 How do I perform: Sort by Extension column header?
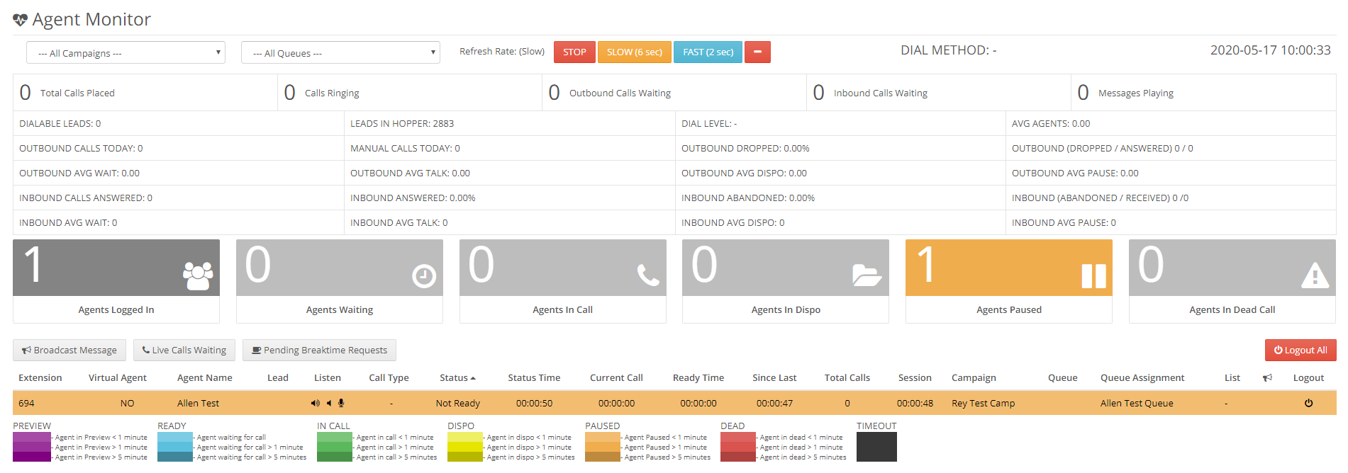(x=40, y=377)
